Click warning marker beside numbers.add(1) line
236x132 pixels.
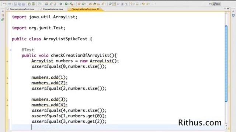pyautogui.click(x=7, y=78)
